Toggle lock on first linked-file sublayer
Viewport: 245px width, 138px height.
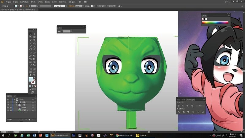11,108
